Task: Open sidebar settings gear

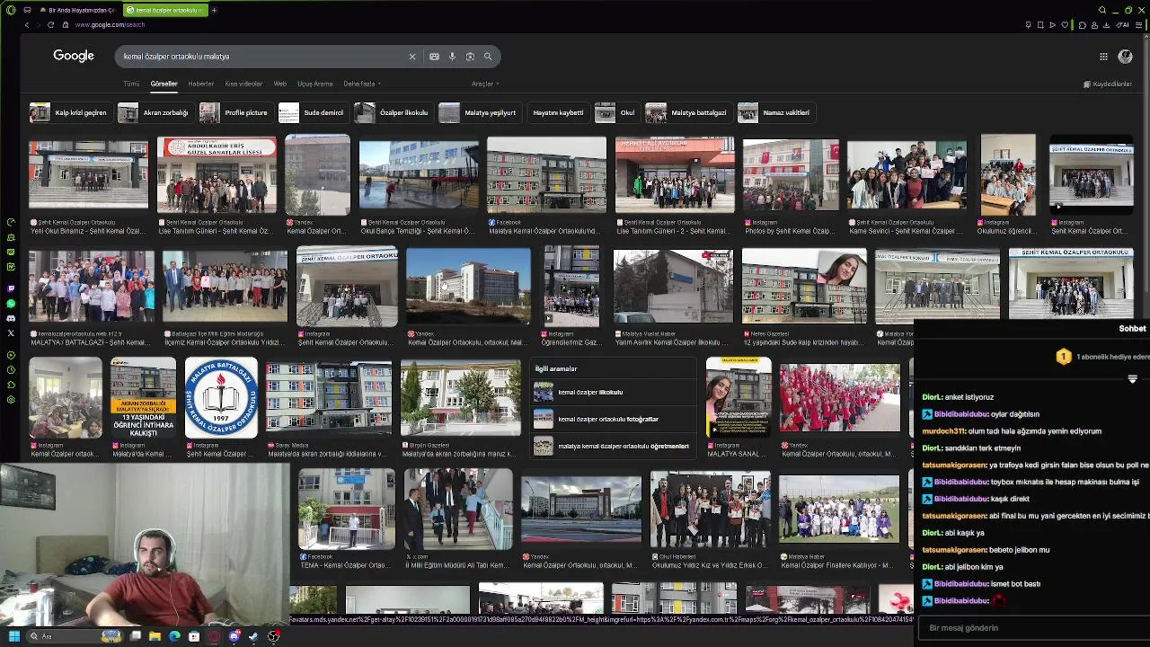Action: coord(11,399)
